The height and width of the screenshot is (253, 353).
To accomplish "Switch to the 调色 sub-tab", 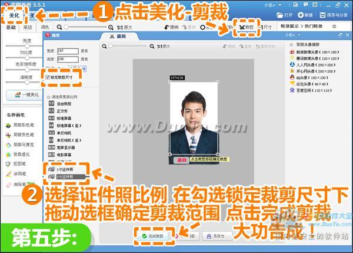I will pos(45,27).
